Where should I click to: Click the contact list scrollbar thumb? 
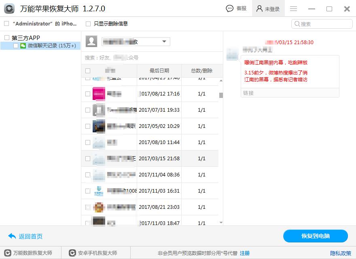(221, 95)
